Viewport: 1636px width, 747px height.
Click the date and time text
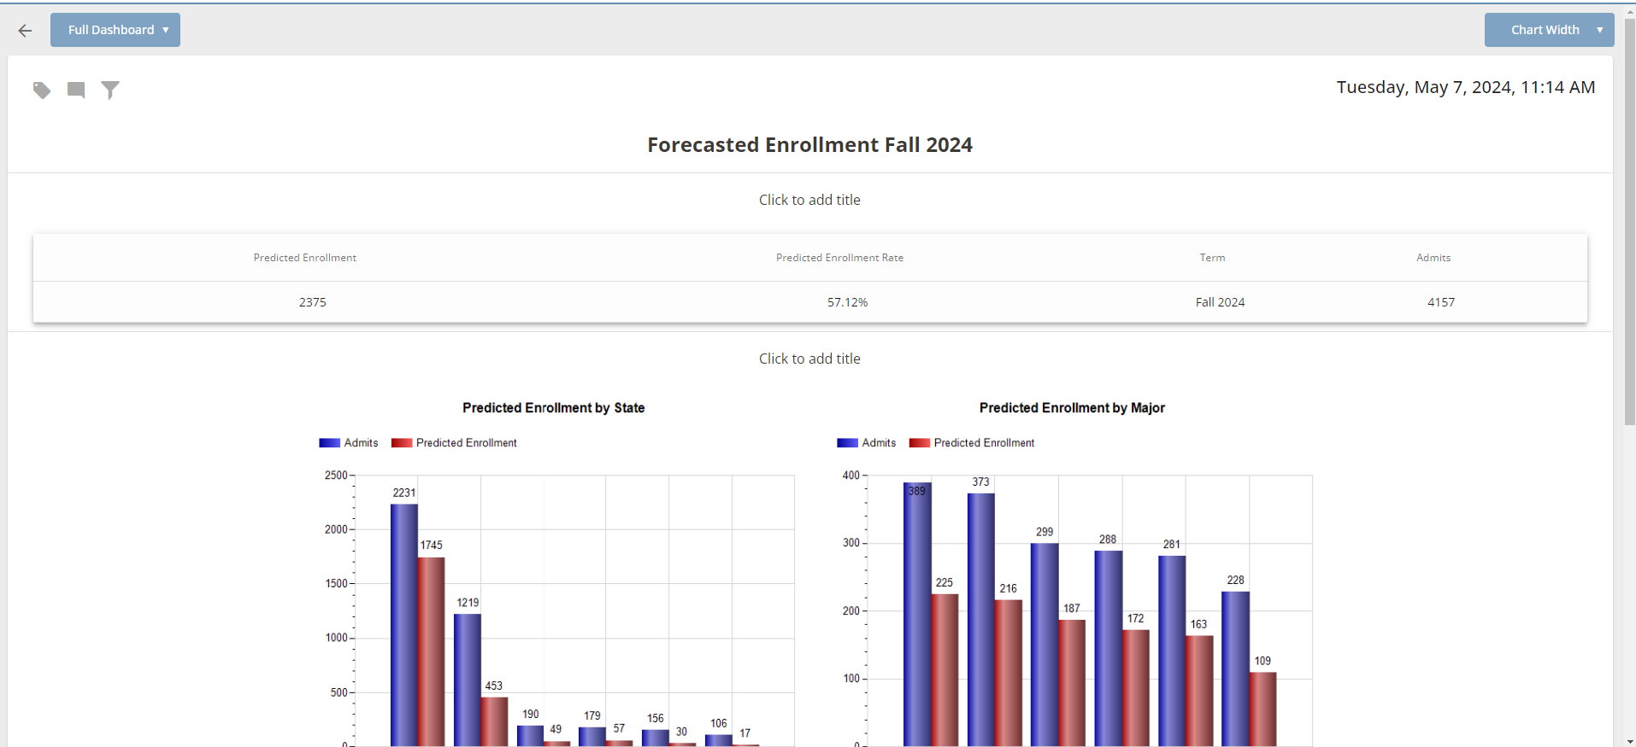(1466, 87)
